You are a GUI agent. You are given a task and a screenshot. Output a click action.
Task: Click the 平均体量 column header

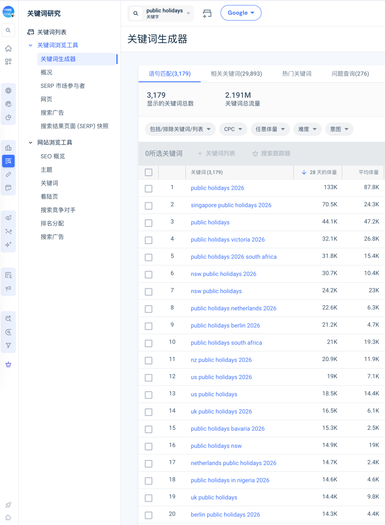click(369, 172)
